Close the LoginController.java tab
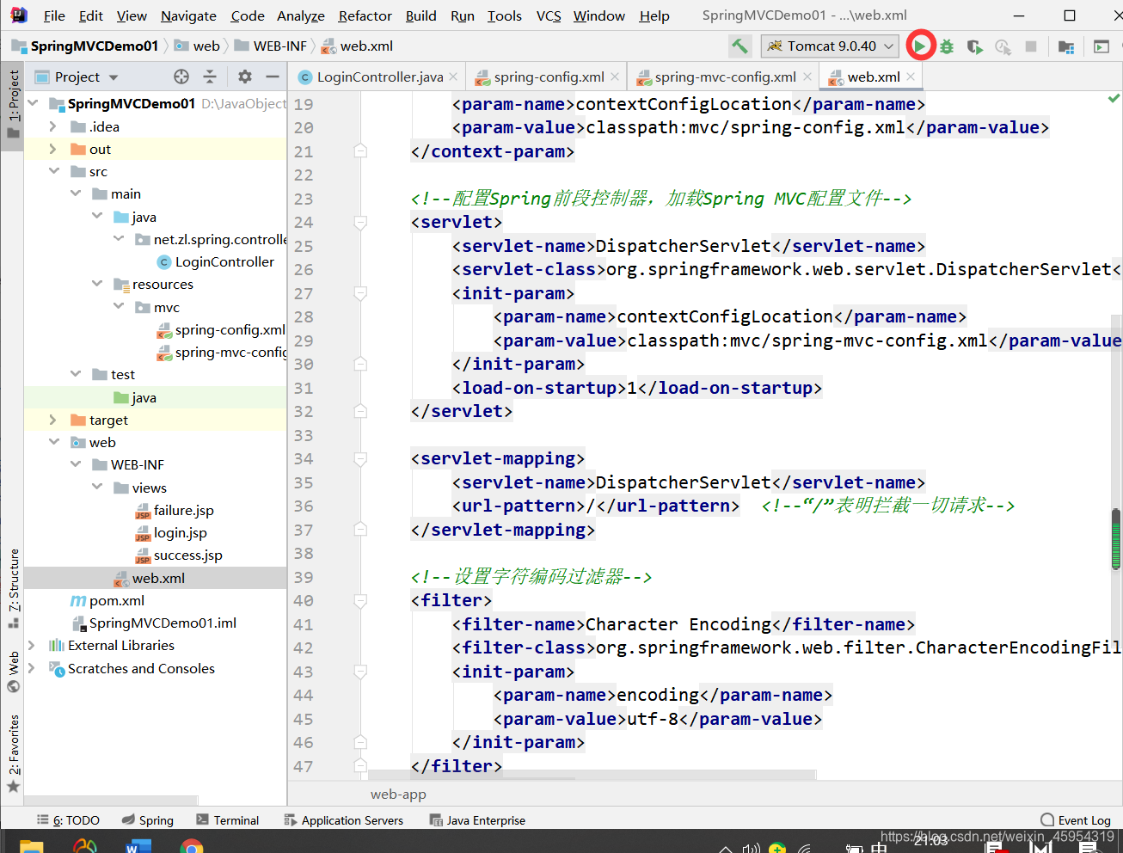This screenshot has width=1123, height=853. 455,77
